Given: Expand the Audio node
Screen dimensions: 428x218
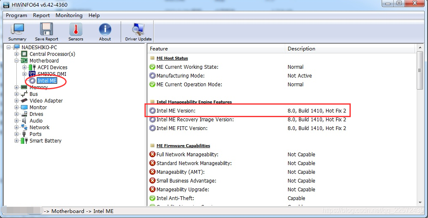Looking at the screenshot, I should tap(17, 121).
